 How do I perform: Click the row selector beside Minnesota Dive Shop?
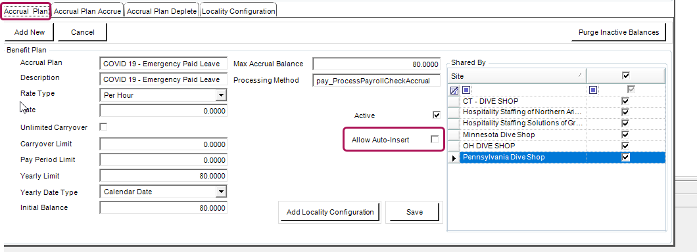(454, 135)
